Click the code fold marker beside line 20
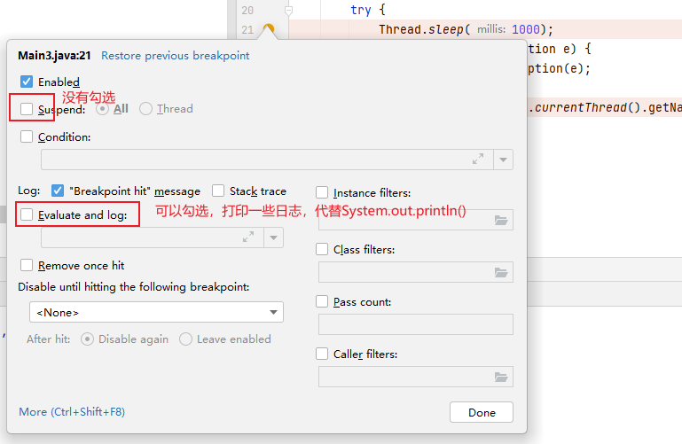Screen dimensions: 682x444 pyautogui.click(x=288, y=11)
